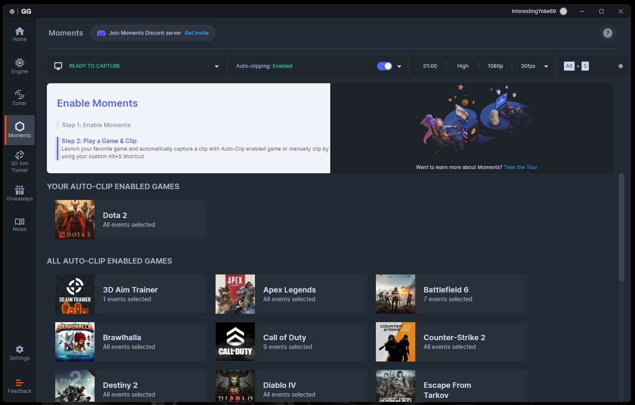Viewport: 635px width, 405px height.
Task: Click the help question mark icon
Action: click(607, 33)
